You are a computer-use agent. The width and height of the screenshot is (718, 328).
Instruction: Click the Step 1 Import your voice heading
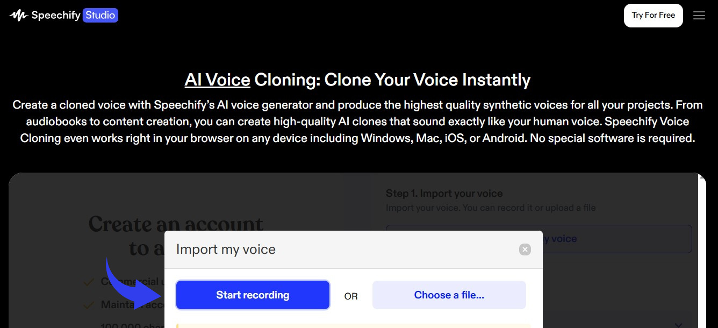444,194
